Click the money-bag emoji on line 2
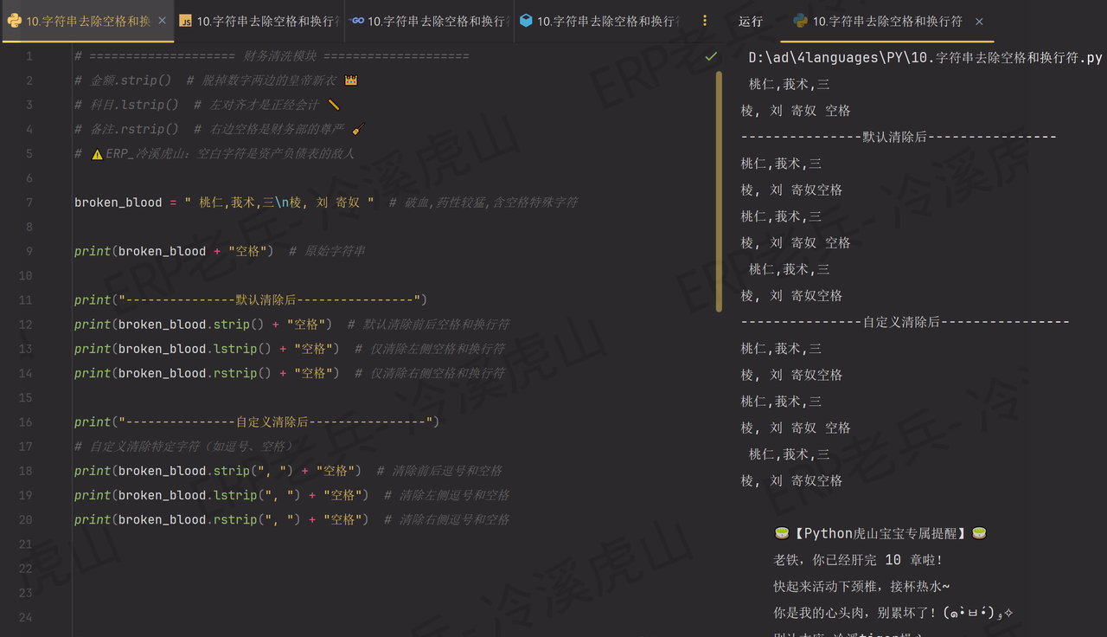Viewport: 1107px width, 637px height. (x=351, y=80)
